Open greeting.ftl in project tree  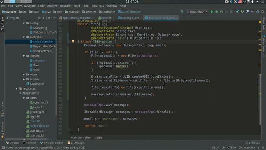click(x=35, y=112)
